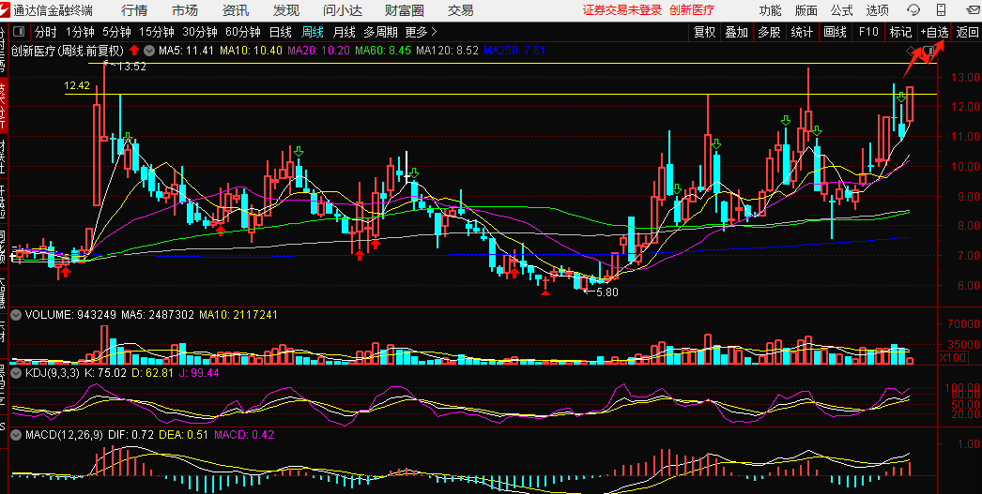The width and height of the screenshot is (982, 494).
Task: Switch to the 月线 monthly tab
Action: click(x=345, y=33)
